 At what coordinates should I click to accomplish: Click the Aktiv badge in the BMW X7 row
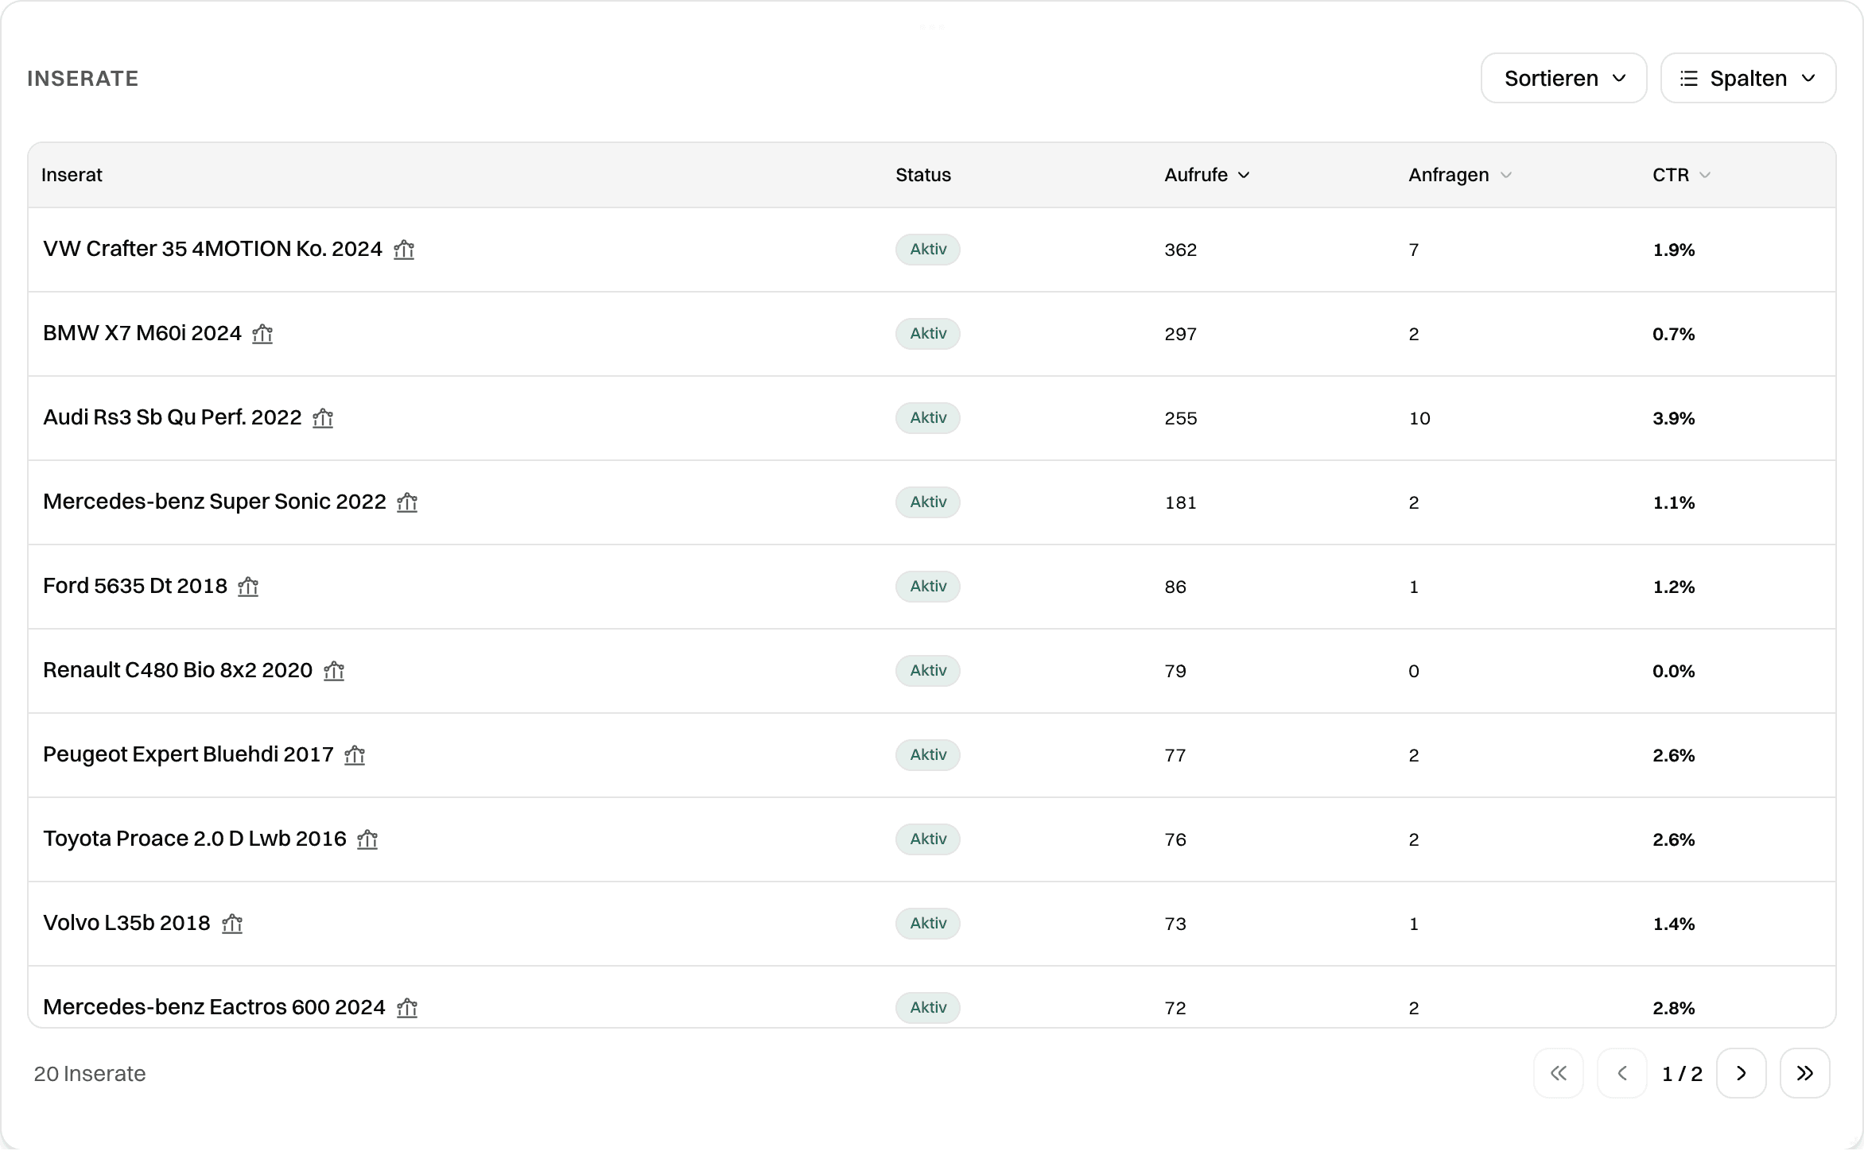point(928,334)
